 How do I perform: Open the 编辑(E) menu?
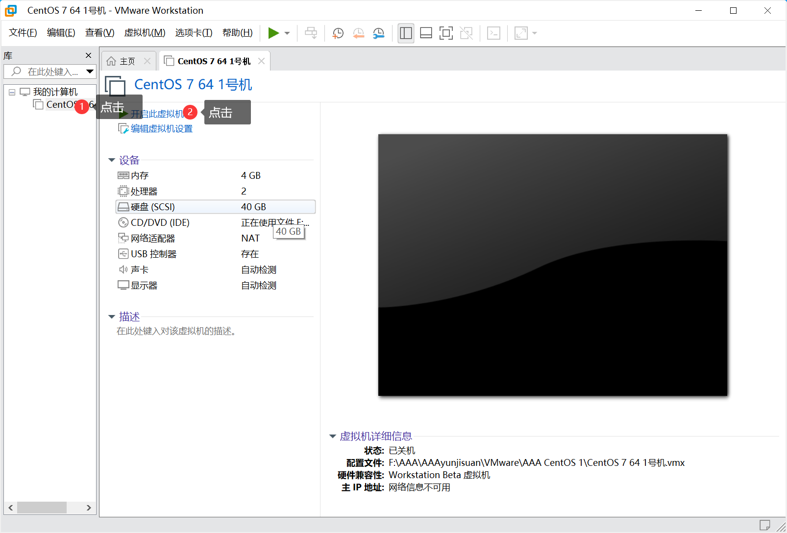(61, 33)
